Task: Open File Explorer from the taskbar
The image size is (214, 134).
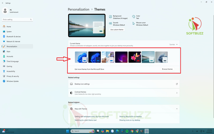Action: coord(108,131)
